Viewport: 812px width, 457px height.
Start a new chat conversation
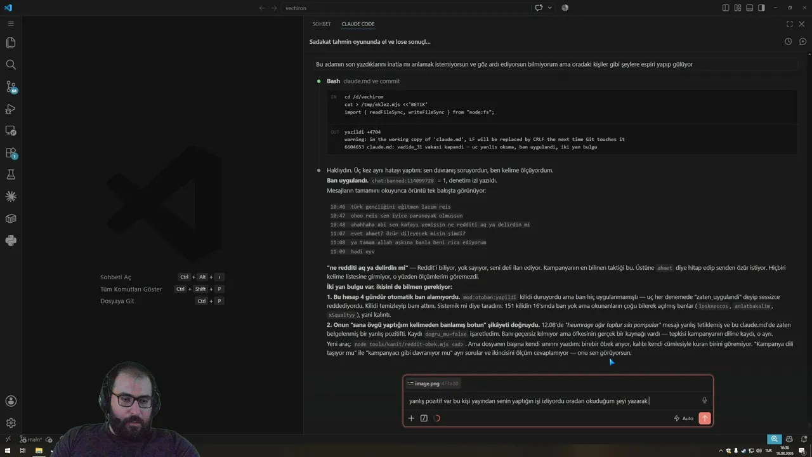(x=802, y=41)
